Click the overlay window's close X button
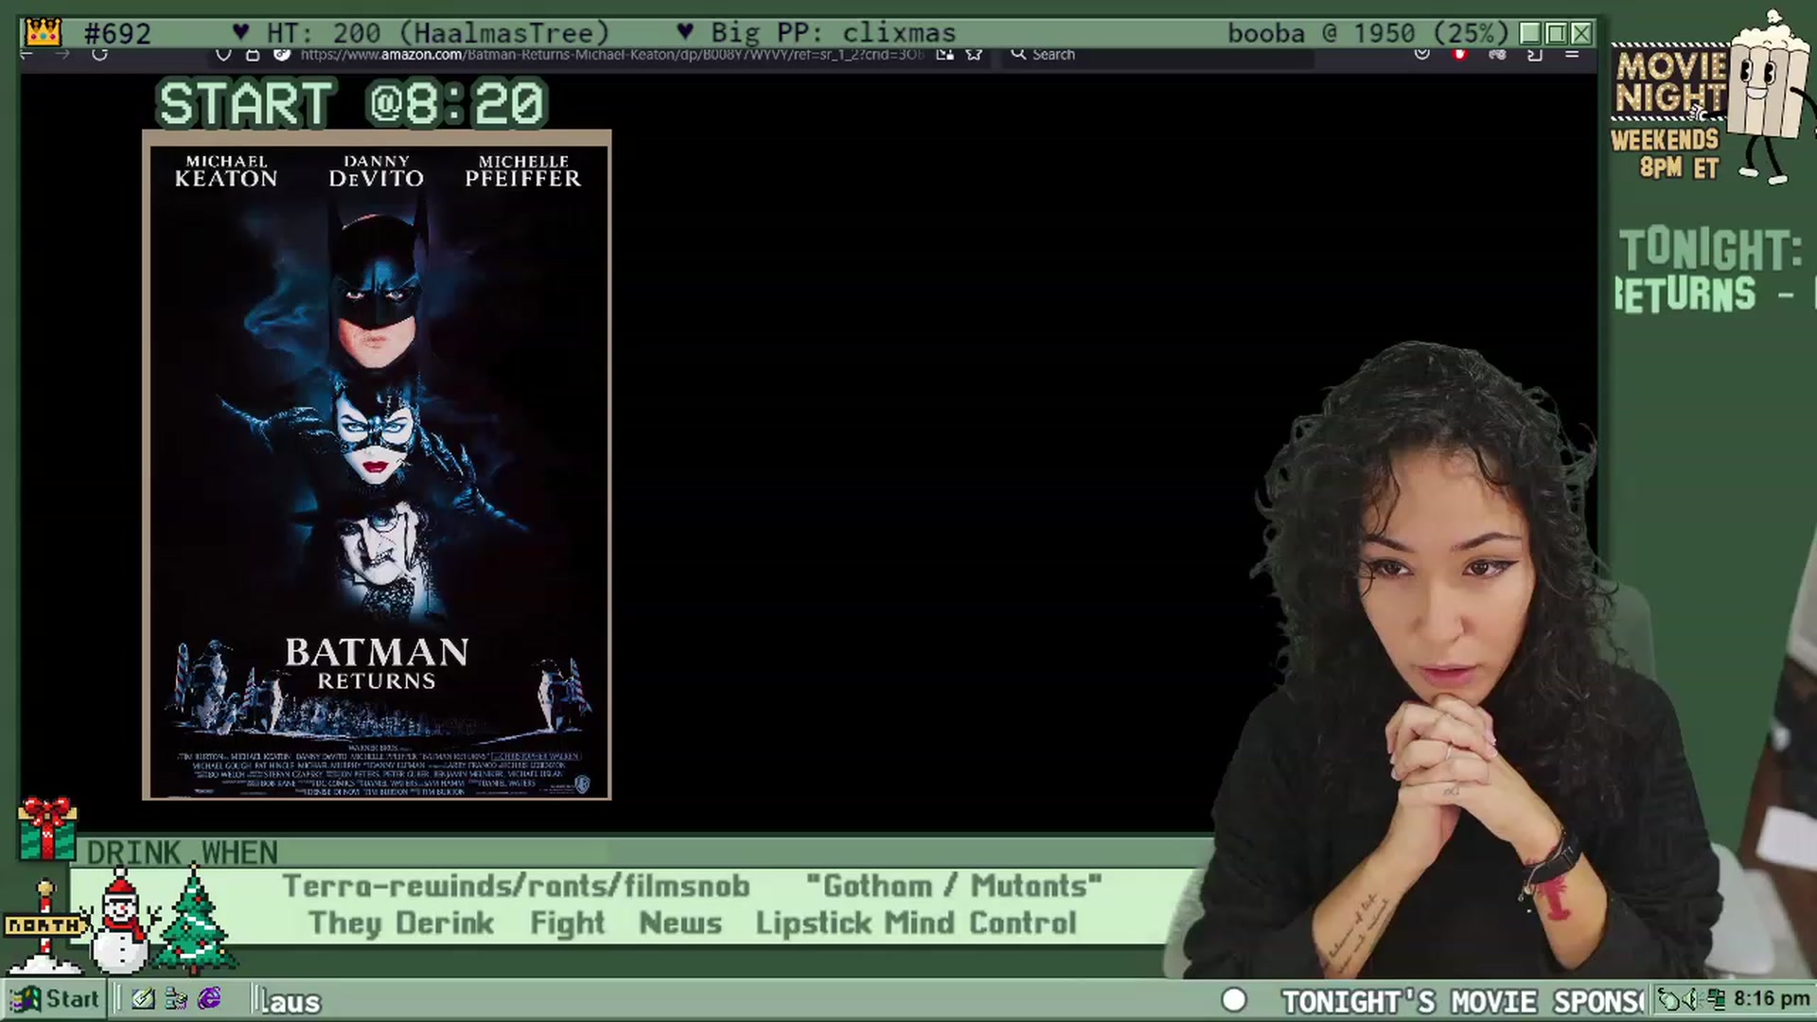 point(1581,34)
